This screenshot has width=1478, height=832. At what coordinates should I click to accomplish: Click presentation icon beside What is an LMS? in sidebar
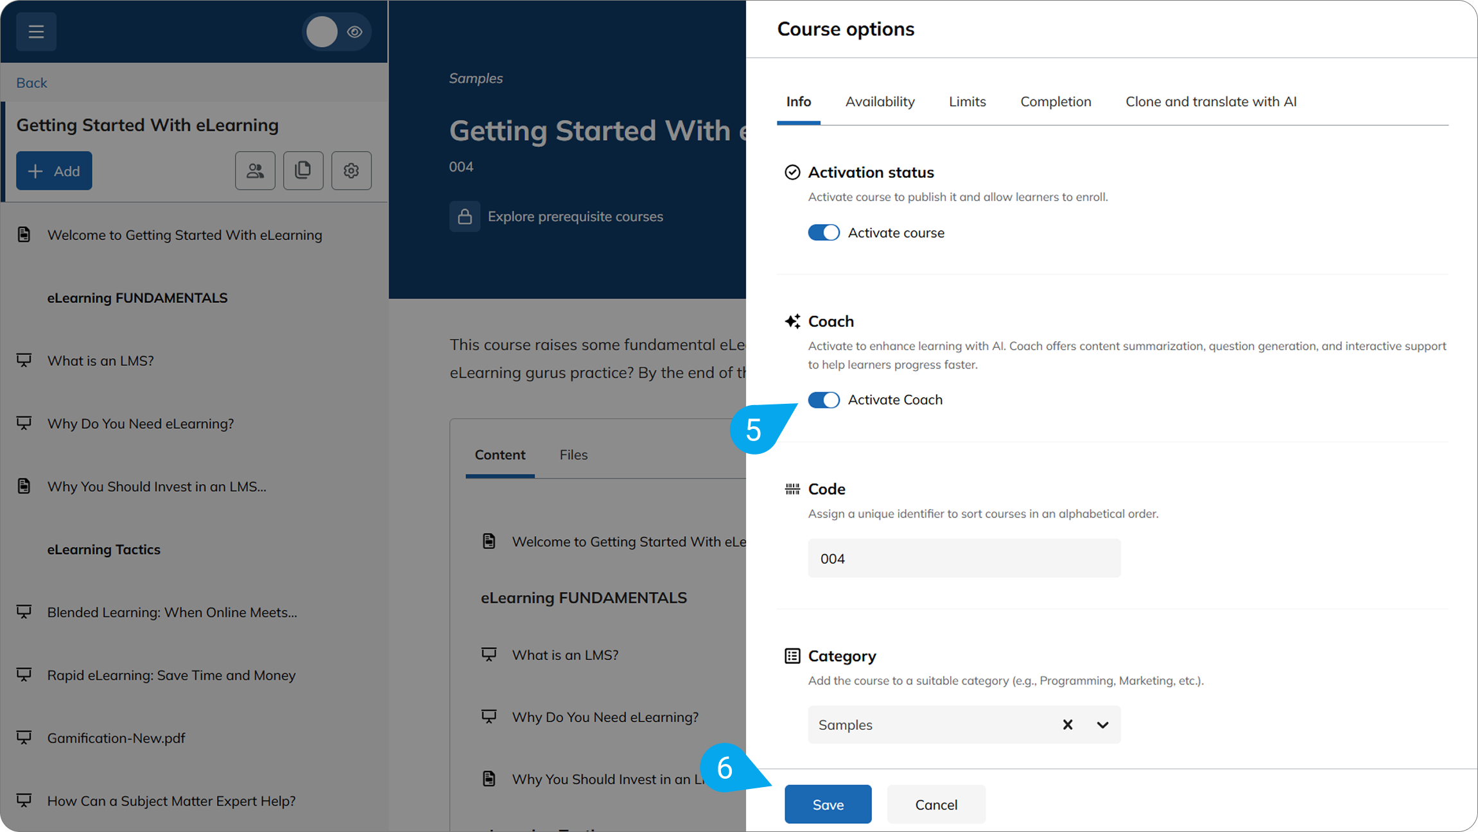tap(24, 361)
